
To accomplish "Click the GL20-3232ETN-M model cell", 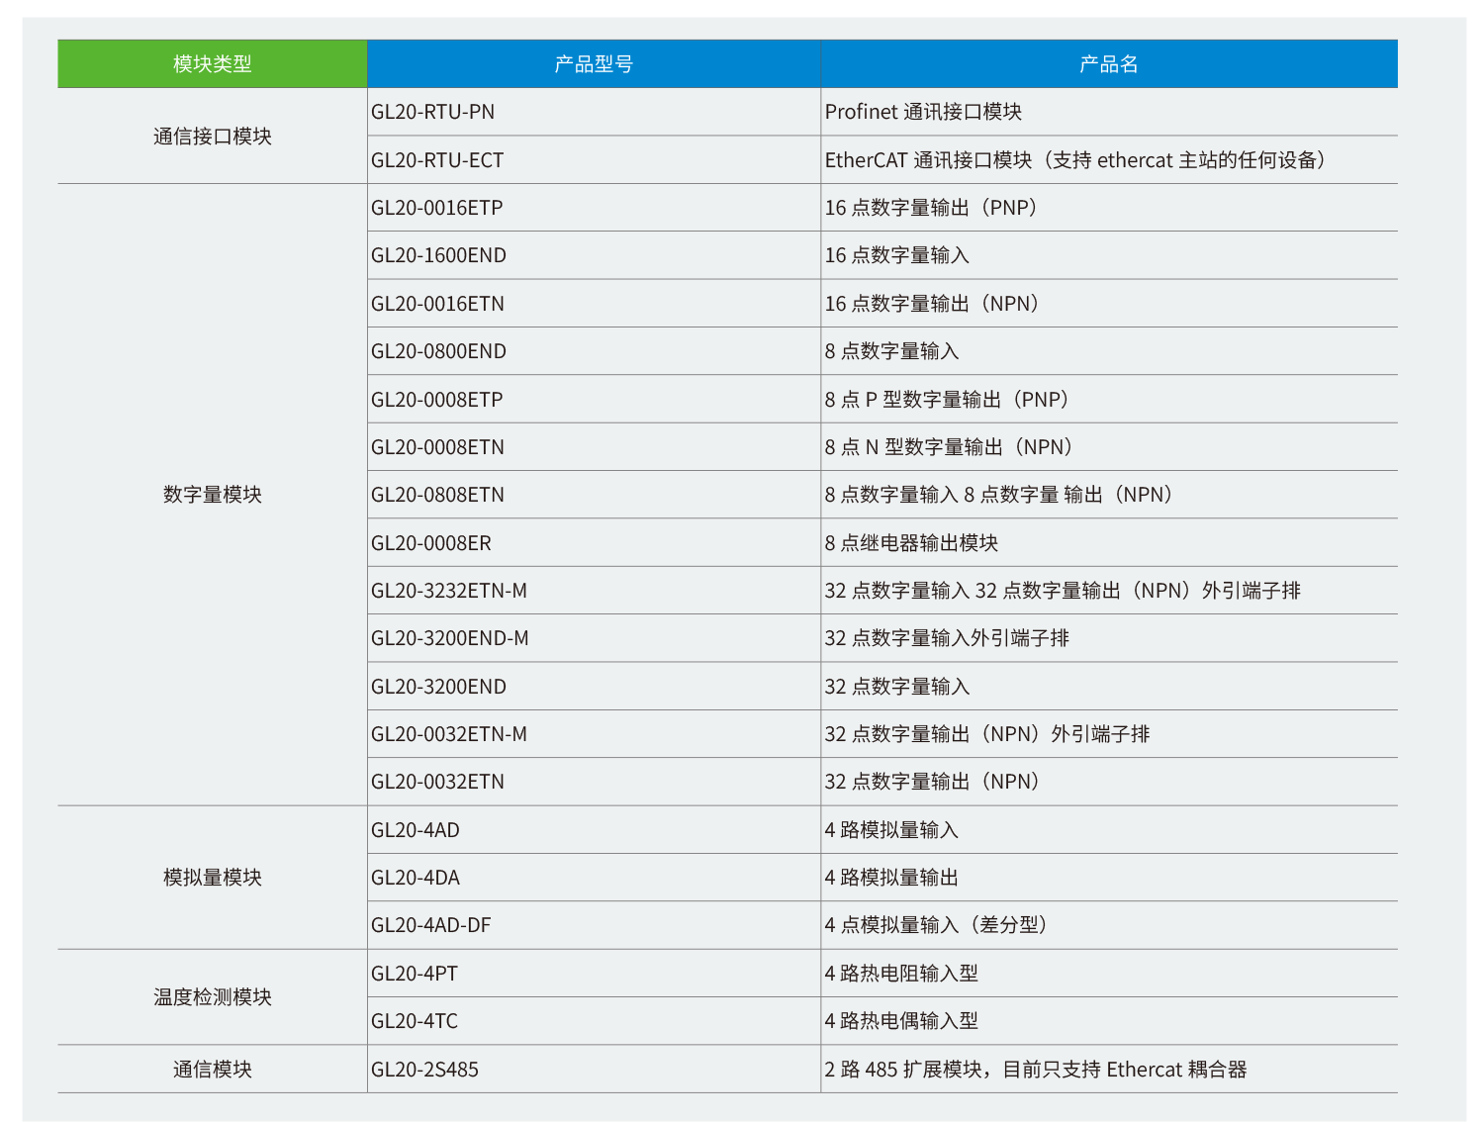I will [449, 591].
